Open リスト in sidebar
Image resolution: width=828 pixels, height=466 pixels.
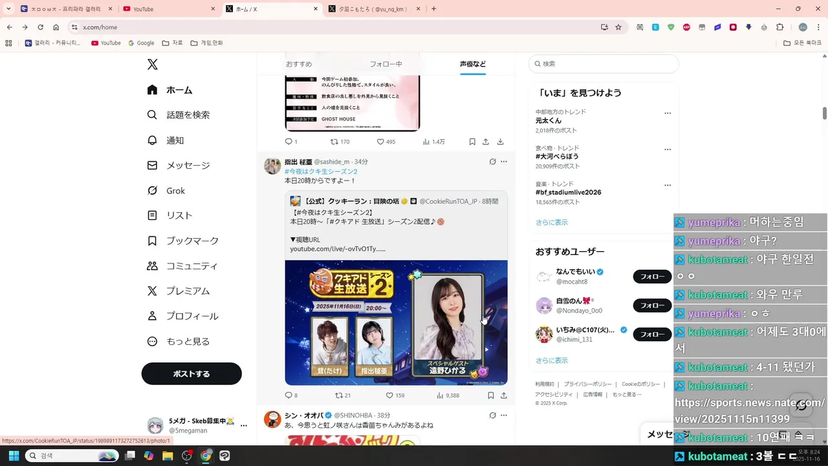pyautogui.click(x=169, y=216)
